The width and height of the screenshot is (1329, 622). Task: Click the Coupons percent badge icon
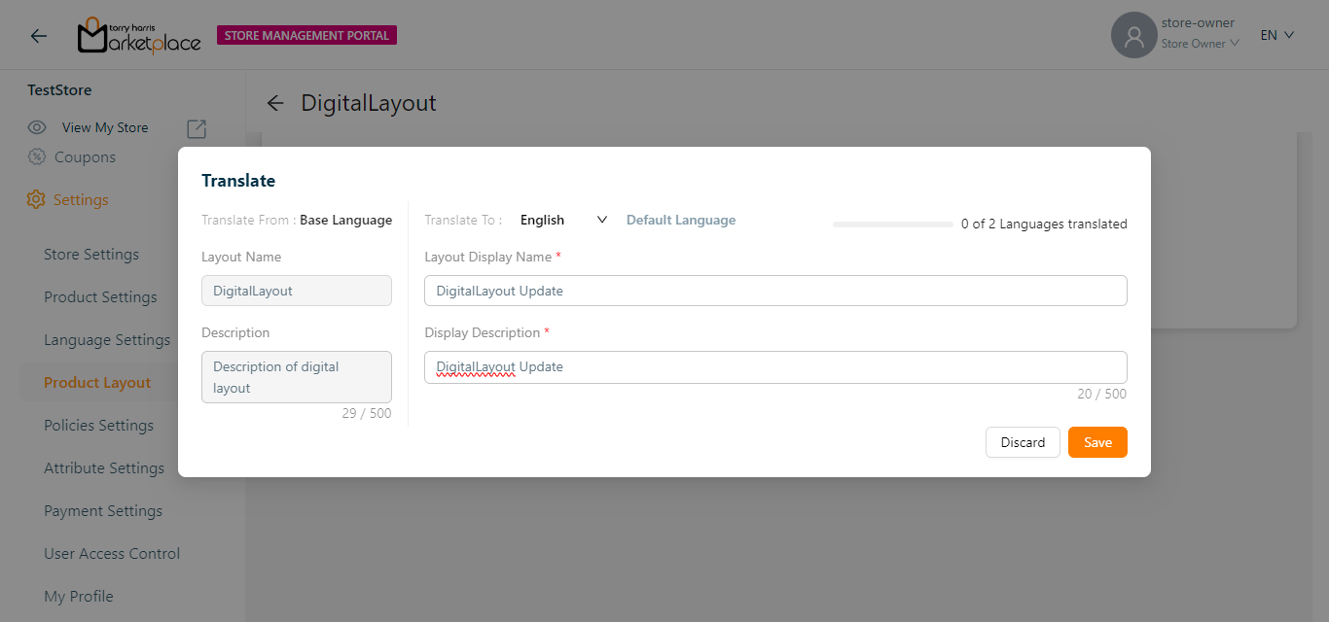pyautogui.click(x=37, y=157)
